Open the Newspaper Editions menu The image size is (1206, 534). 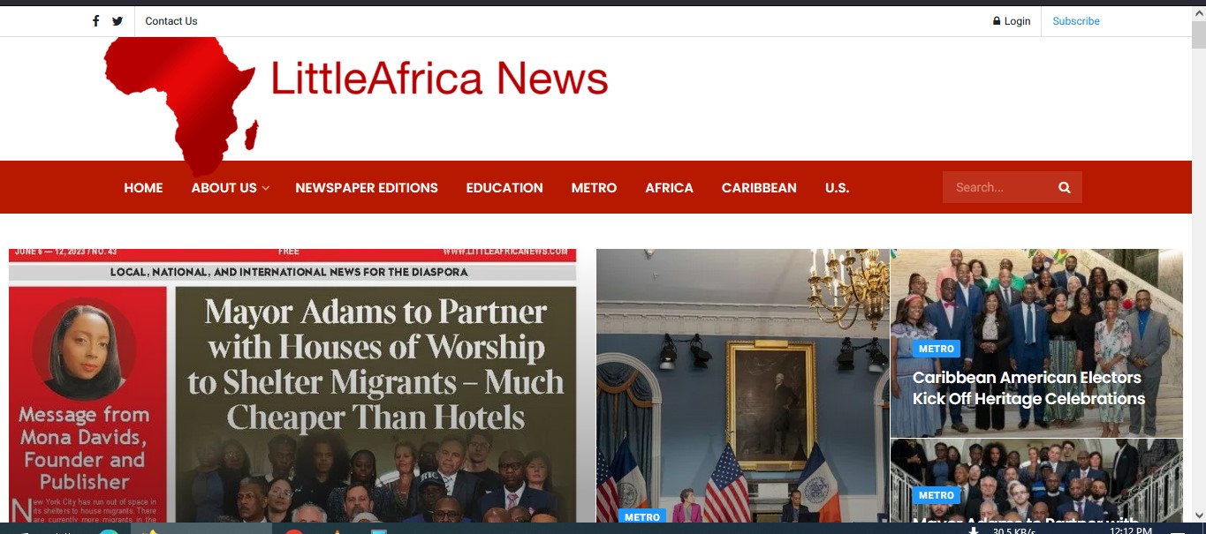click(367, 188)
